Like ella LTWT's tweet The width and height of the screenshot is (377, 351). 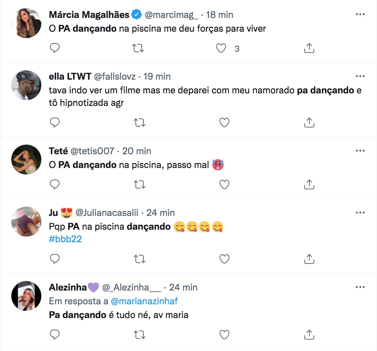click(224, 122)
